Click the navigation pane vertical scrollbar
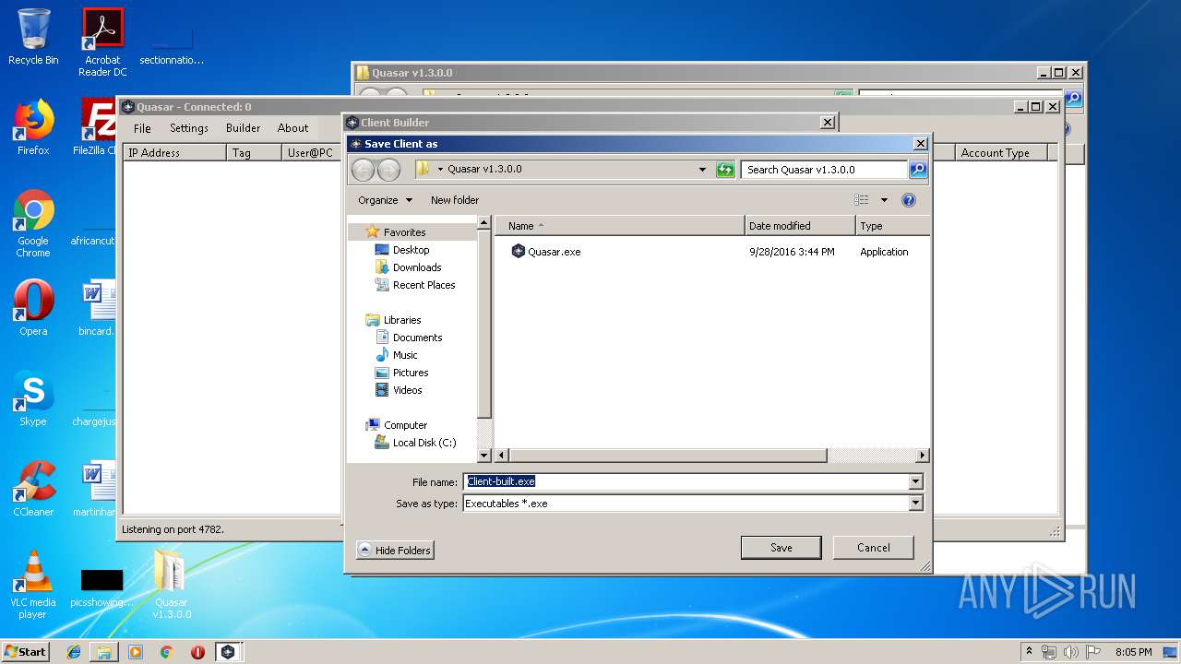This screenshot has height=664, width=1181. point(484,324)
